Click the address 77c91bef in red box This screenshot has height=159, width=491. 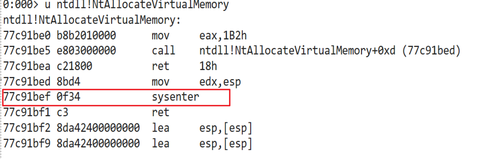[x=27, y=97]
